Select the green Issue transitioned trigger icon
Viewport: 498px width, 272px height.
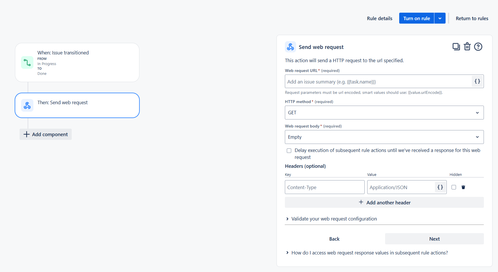point(27,62)
